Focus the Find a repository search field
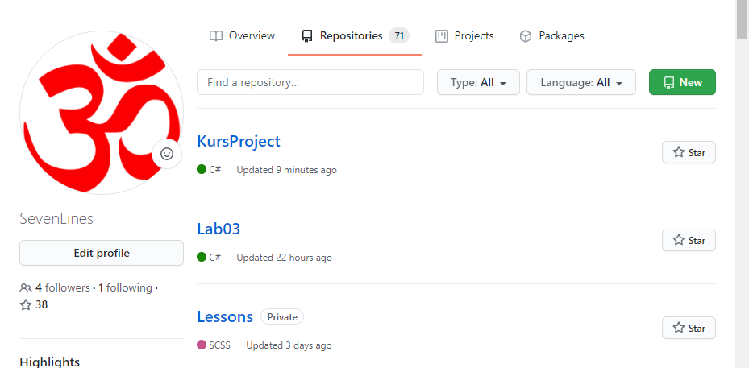Viewport: 749px width, 368px height. point(310,82)
